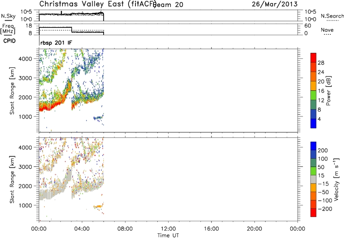
Task: Click the '2000' tick in the velocity panel
Action: [x=25, y=186]
